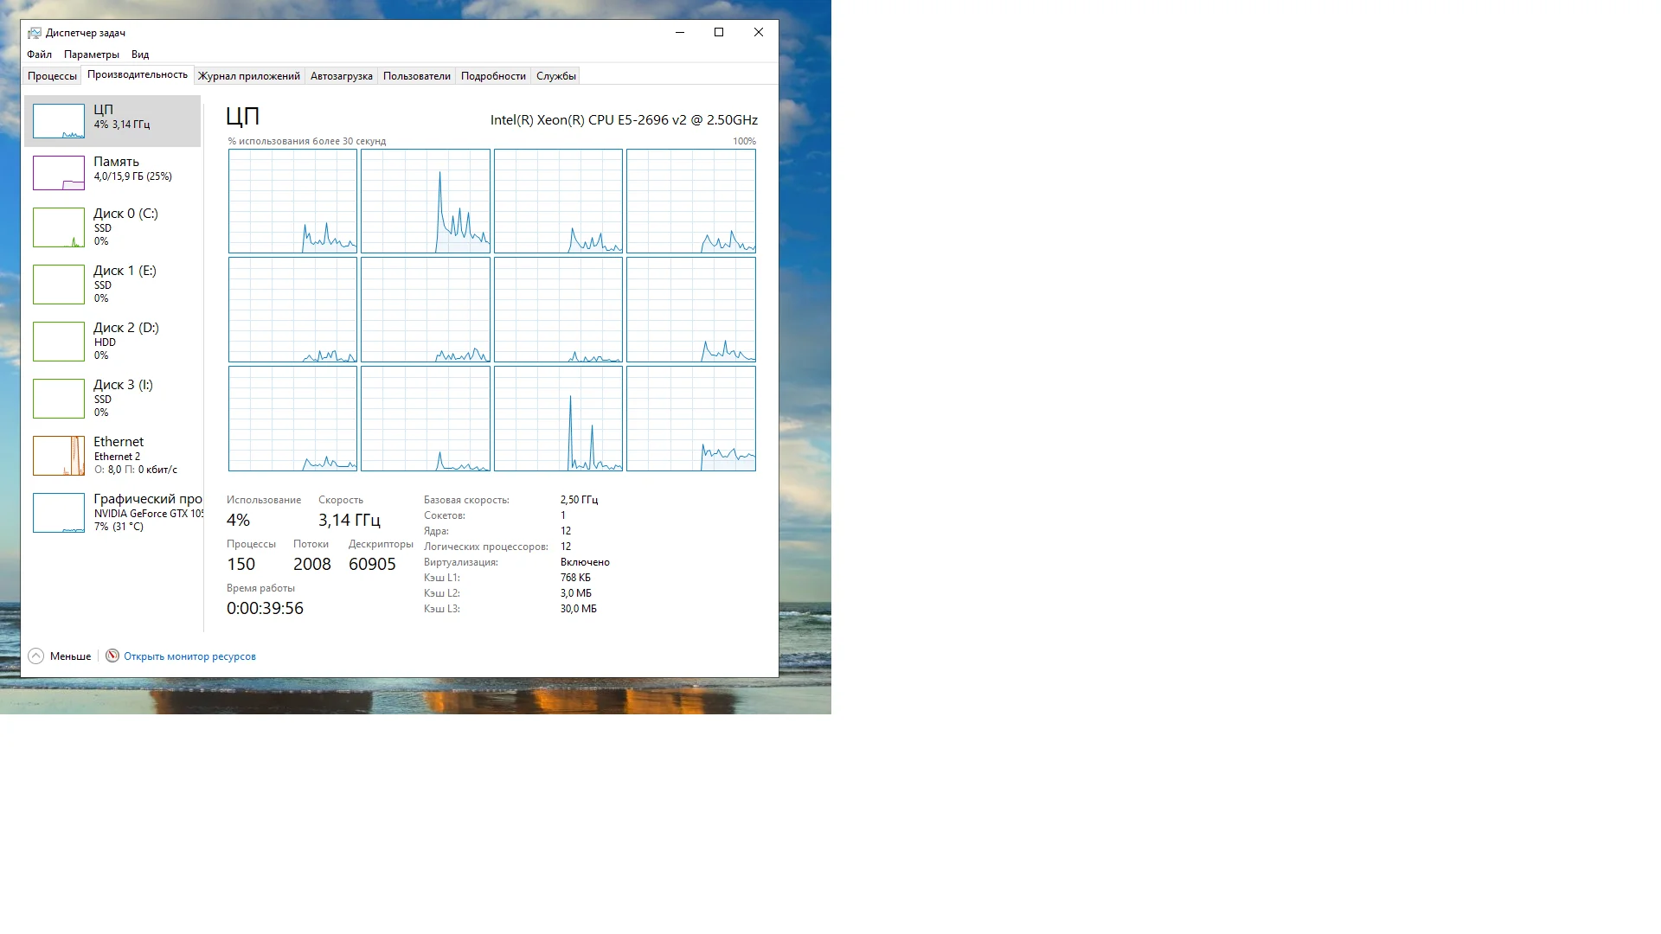Select the Ethernet network graph icon

(59, 456)
